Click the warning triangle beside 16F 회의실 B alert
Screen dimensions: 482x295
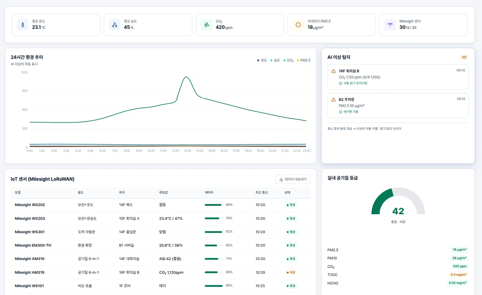(x=334, y=71)
